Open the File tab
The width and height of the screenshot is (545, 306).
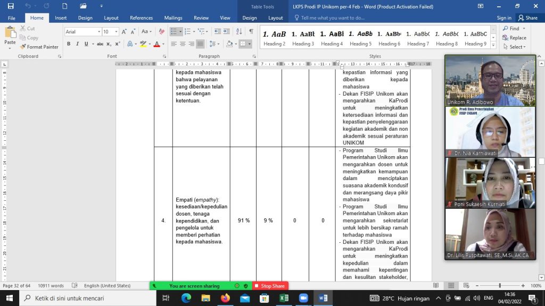tap(12, 18)
